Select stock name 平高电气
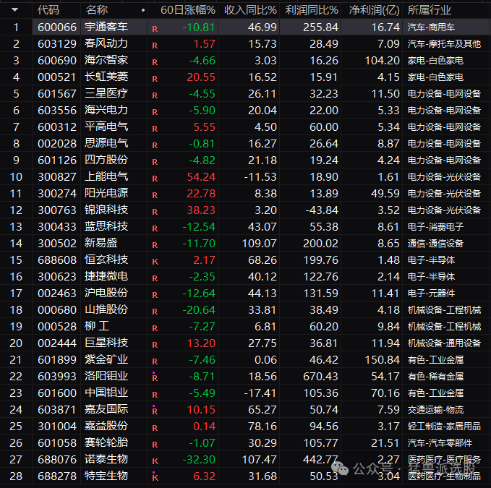491x488 pixels. point(106,127)
